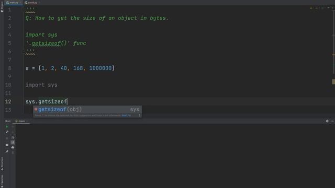Stop the running process icon
Viewport: 335px width, 188px height.
pyautogui.click(x=7, y=138)
